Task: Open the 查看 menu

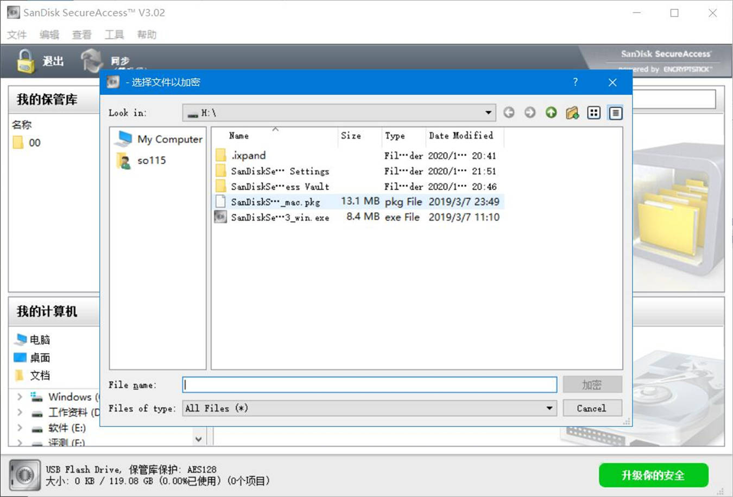Action: point(82,35)
